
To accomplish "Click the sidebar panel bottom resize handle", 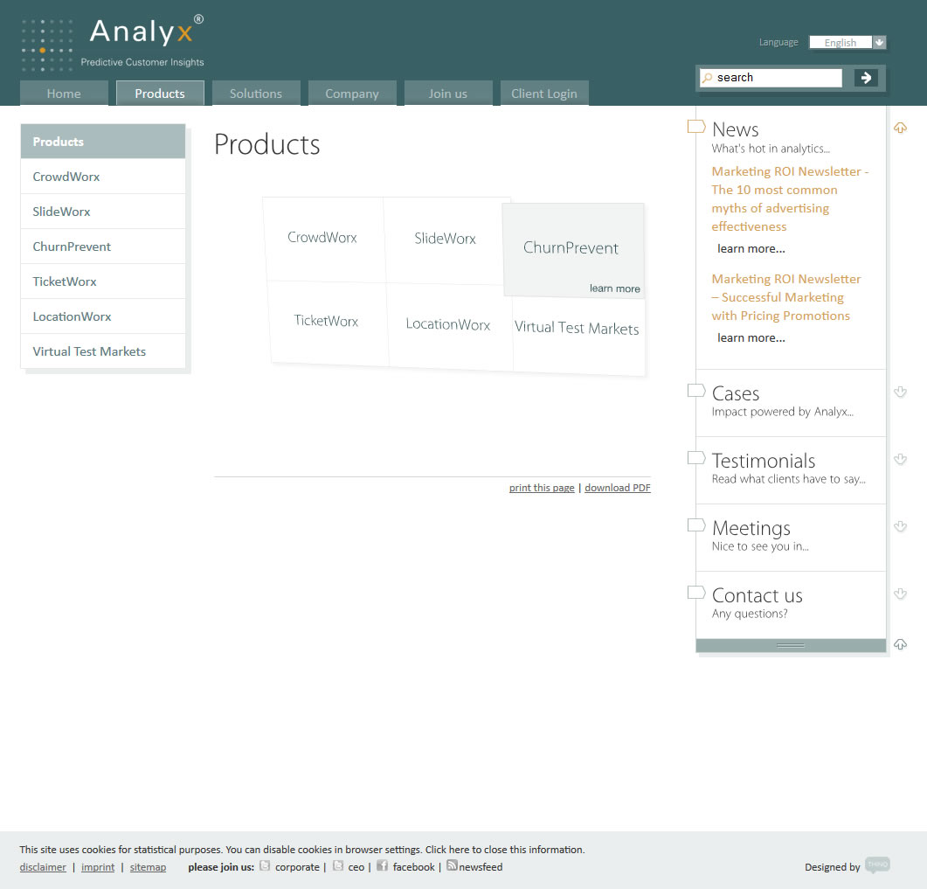I will [790, 645].
